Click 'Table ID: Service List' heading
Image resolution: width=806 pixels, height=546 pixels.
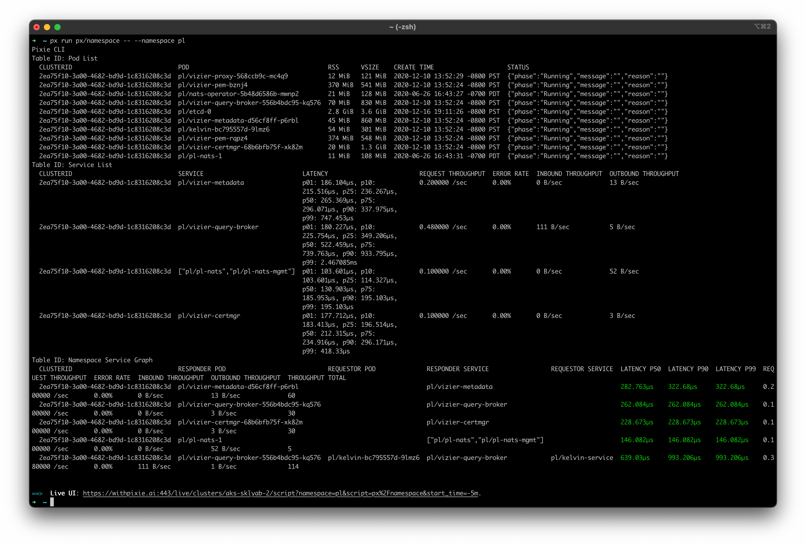72,165
